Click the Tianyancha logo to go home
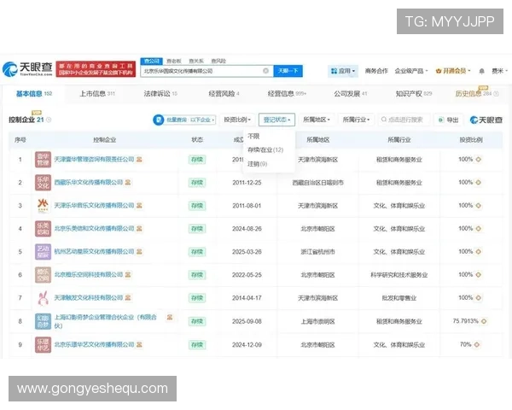The height and width of the screenshot is (410, 512). (x=27, y=69)
